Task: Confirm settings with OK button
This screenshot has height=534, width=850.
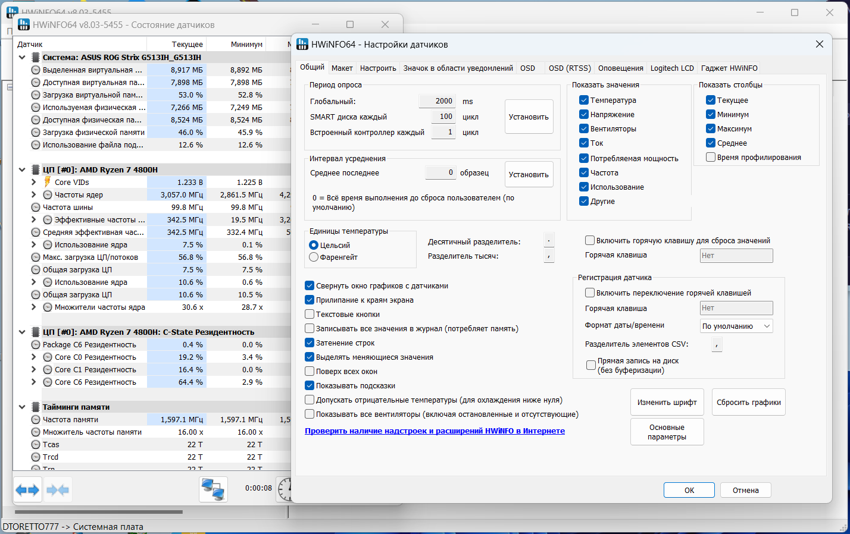Action: tap(689, 491)
